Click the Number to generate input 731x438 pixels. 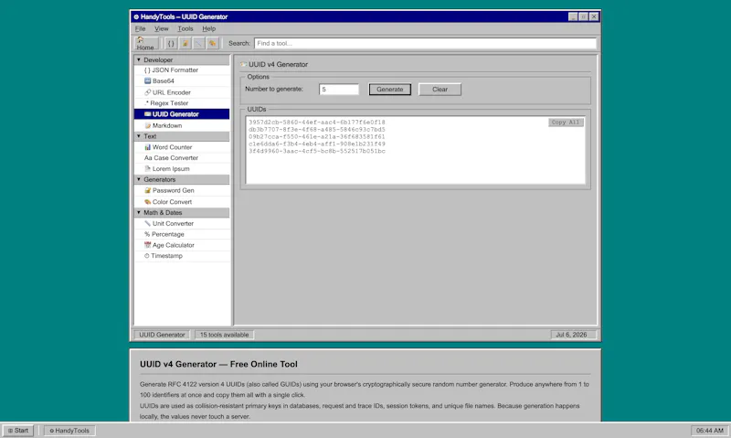(x=339, y=89)
